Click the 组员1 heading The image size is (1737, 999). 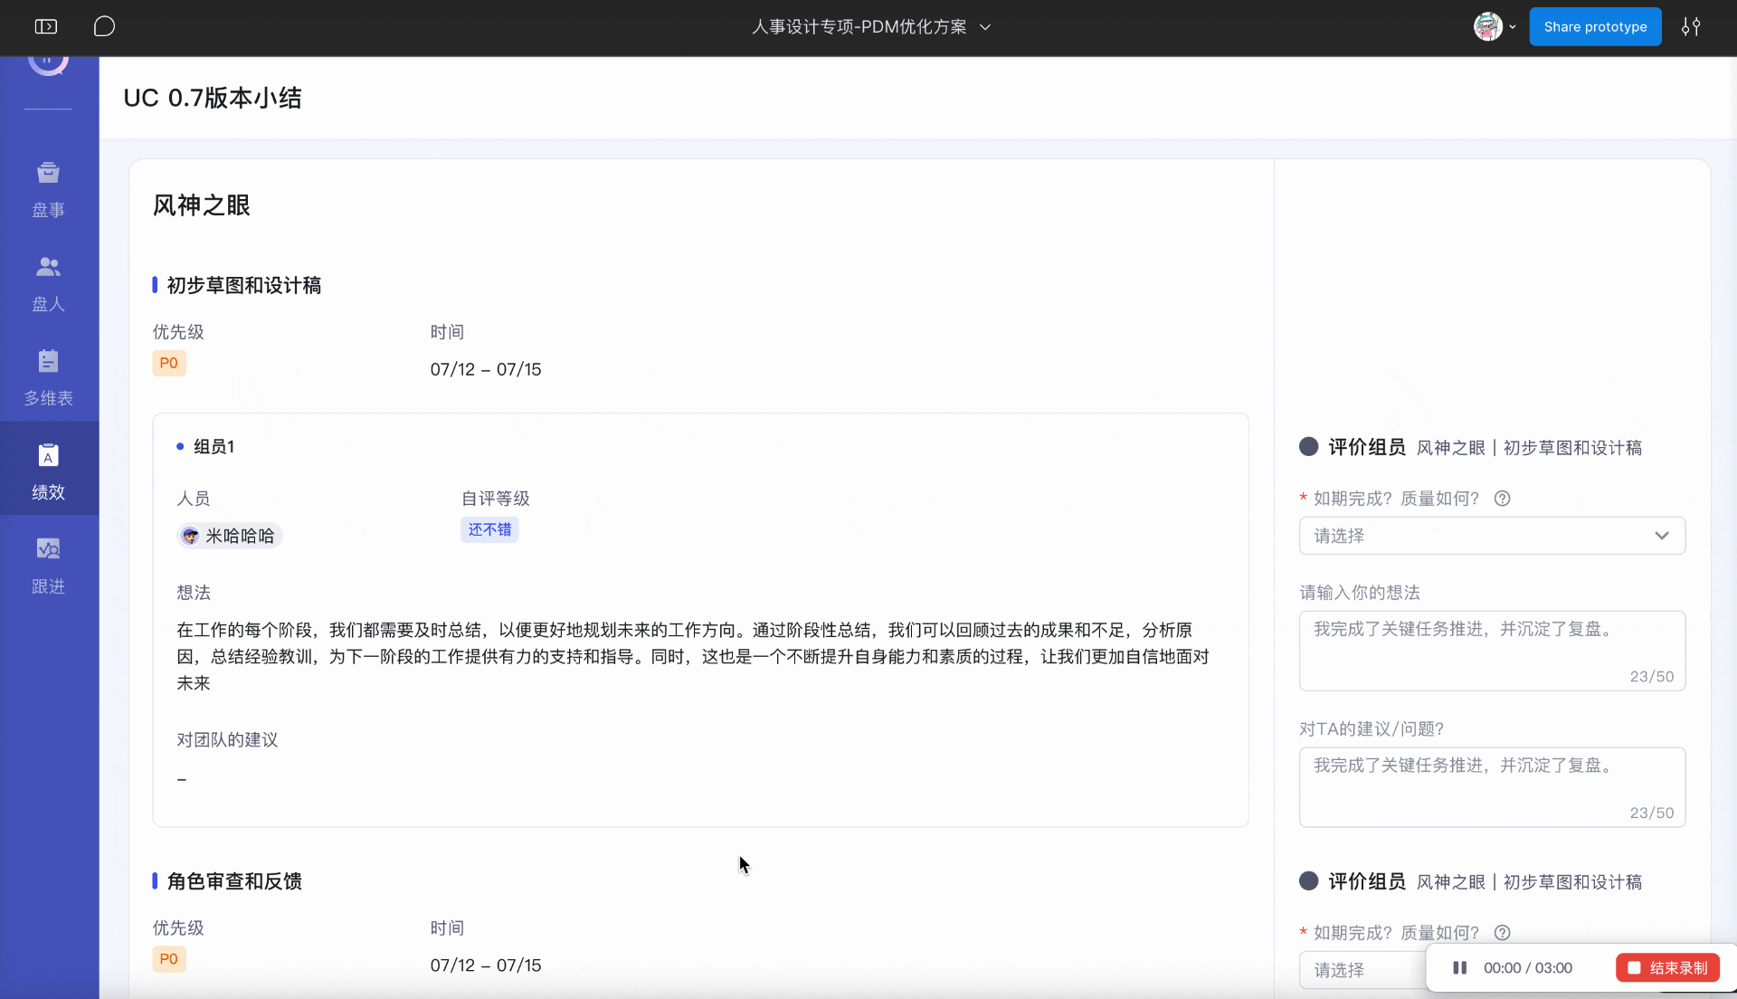click(x=214, y=447)
